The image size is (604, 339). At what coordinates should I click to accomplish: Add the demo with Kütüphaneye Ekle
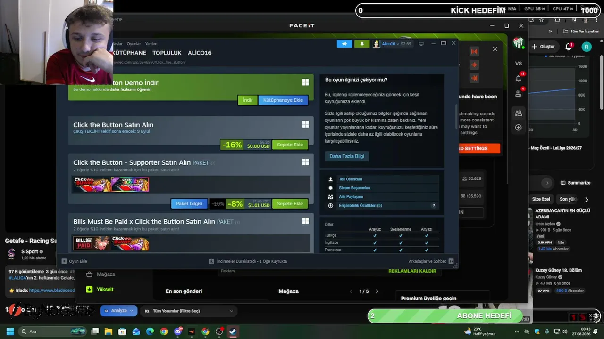pos(283,100)
